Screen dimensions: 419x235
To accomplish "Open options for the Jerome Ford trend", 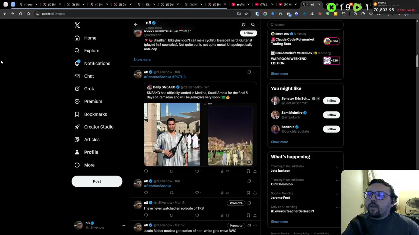I will (338, 194).
